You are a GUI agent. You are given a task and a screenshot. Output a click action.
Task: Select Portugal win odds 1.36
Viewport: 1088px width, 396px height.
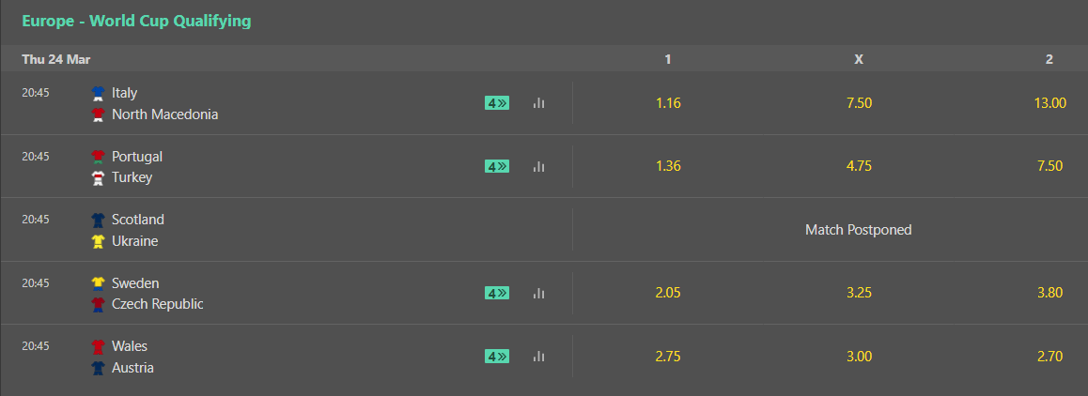668,166
